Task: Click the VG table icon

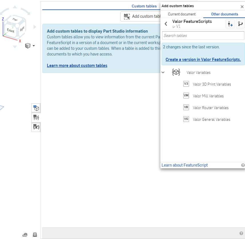Action: click(x=186, y=119)
